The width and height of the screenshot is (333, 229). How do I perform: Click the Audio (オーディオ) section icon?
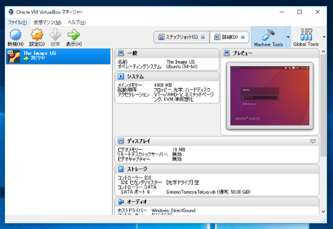click(120, 201)
